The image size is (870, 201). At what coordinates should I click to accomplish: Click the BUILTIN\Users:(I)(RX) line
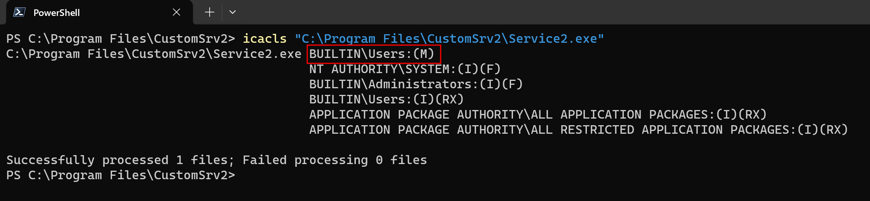pyautogui.click(x=386, y=100)
